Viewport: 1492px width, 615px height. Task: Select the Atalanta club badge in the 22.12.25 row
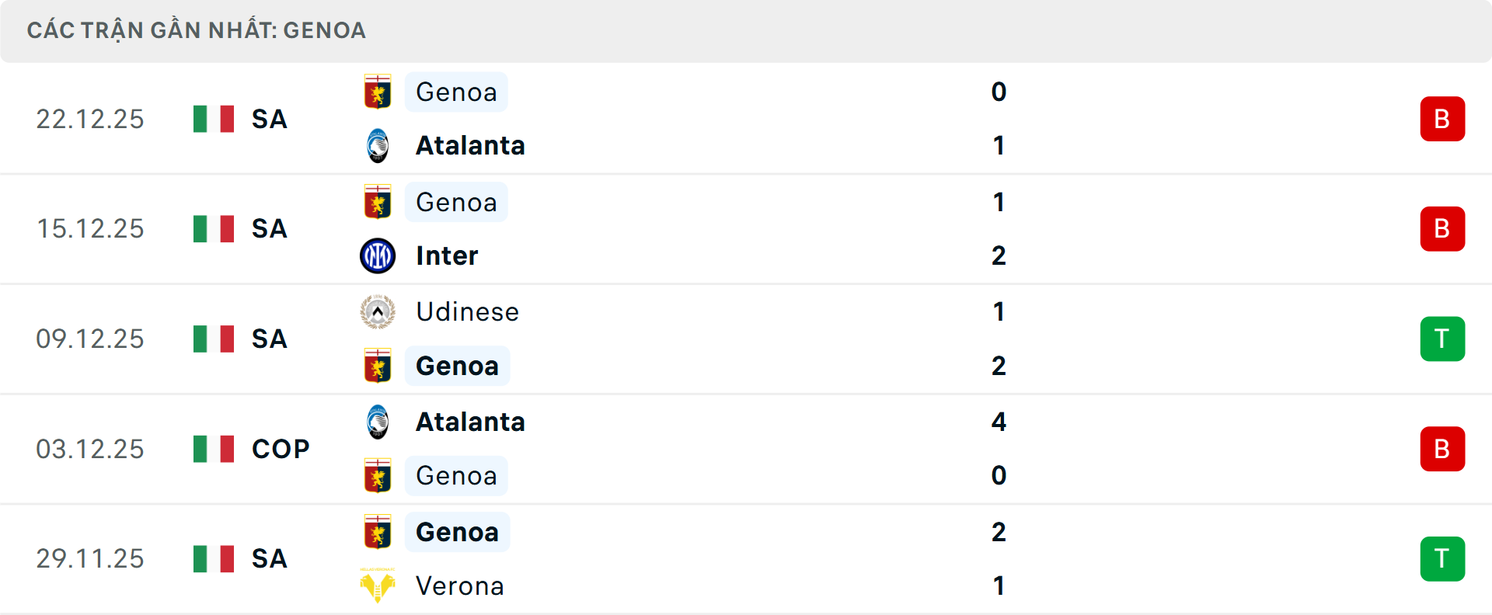tap(378, 145)
